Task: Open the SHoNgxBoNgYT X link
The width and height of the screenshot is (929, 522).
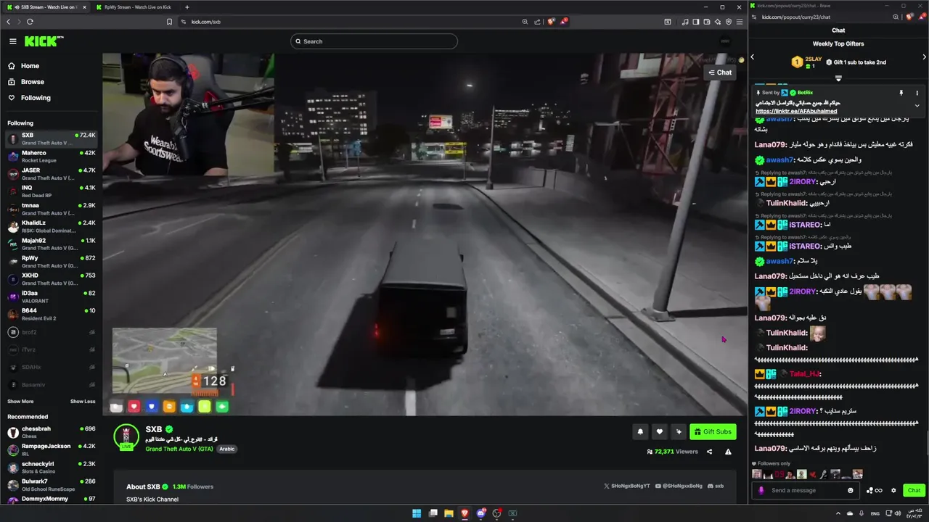Action: pyautogui.click(x=627, y=486)
